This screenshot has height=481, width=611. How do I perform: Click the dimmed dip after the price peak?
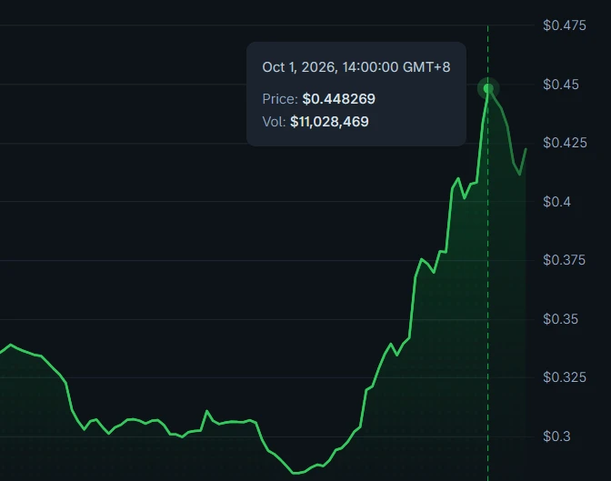tap(519, 174)
